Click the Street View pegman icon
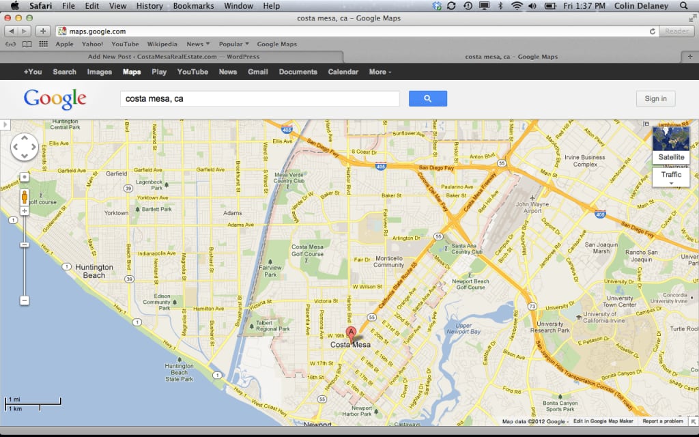This screenshot has width=699, height=437. coord(25,197)
